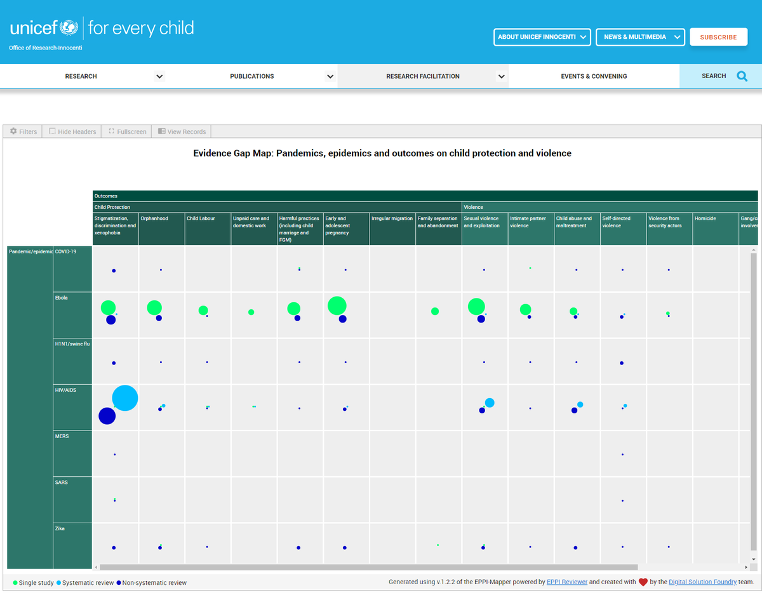Viewport: 762px width, 602px height.
Task: Click the large dark-blue HIV/AIDS stigmatization bubble
Action: click(107, 416)
